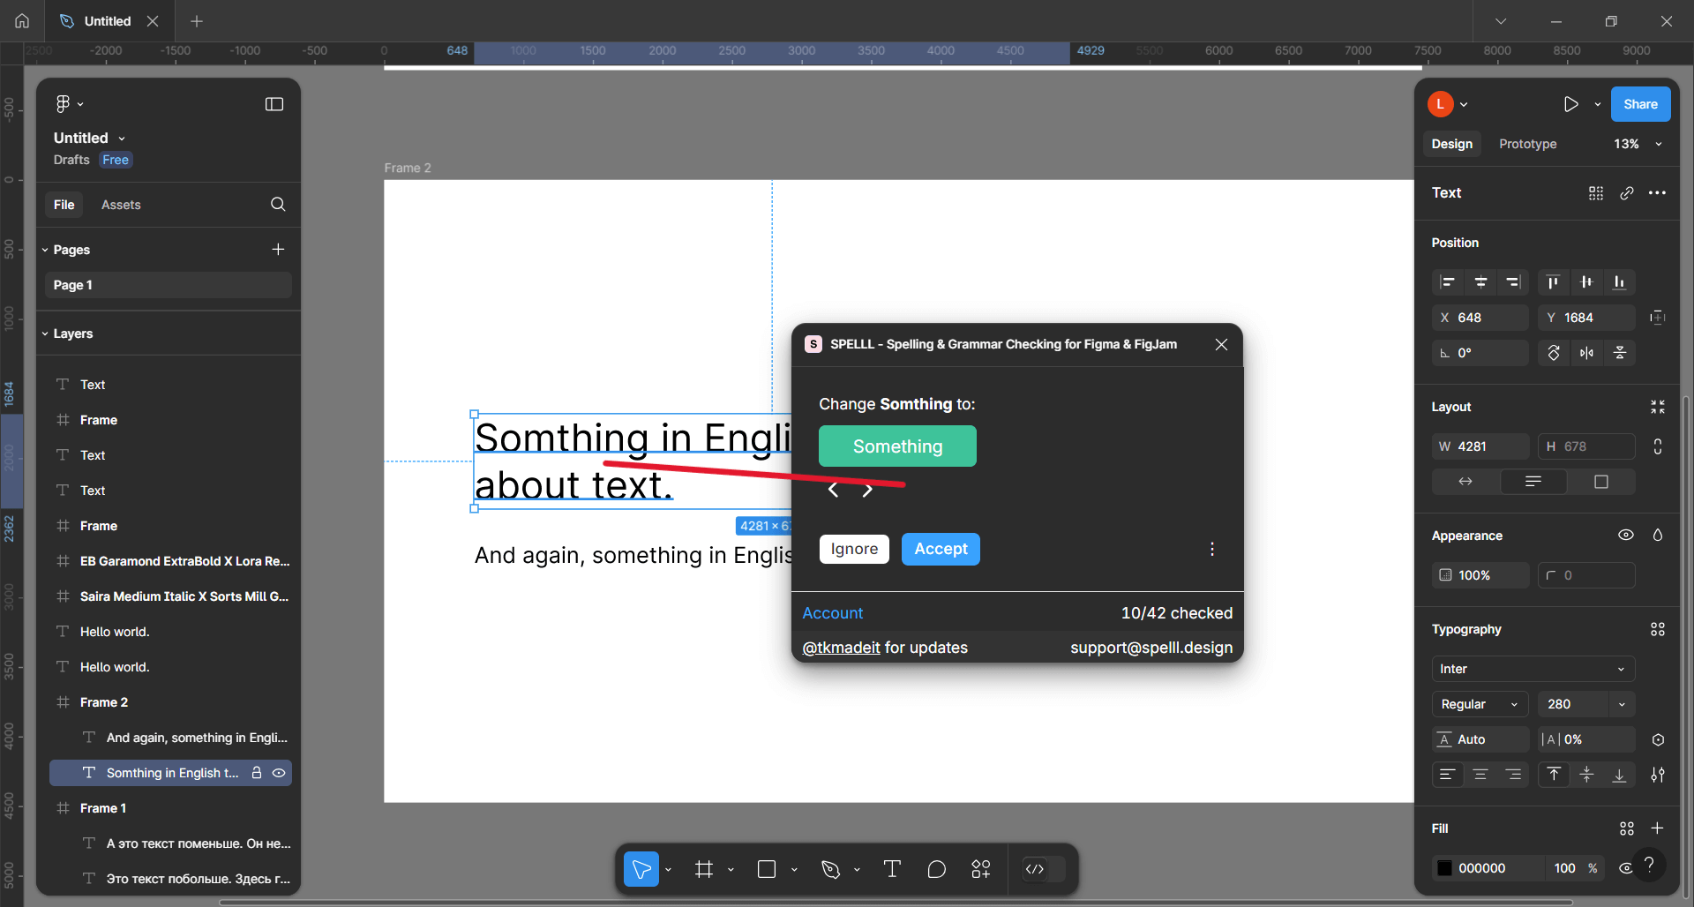This screenshot has width=1694, height=907.
Task: Set text resizing to fixed size
Action: tap(1601, 482)
